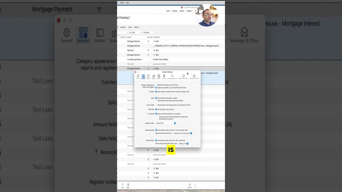The image size is (342, 192).
Task: Click sort arrow next to CHECK # column
Action: click(x=119, y=37)
